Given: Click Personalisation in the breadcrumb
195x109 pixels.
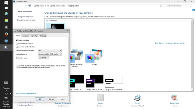Looking at the screenshot, I should (x=73, y=6).
